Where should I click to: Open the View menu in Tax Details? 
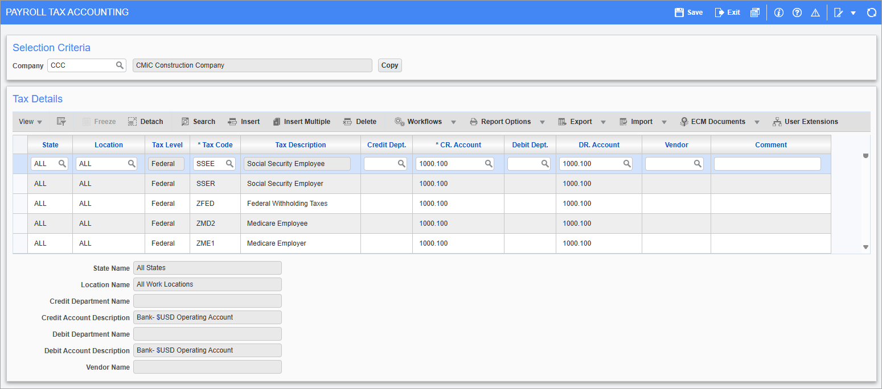tap(30, 122)
